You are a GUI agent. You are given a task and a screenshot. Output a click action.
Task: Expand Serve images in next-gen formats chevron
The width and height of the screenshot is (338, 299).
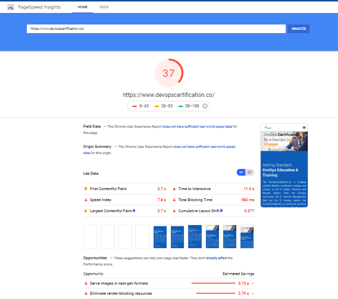click(x=253, y=284)
